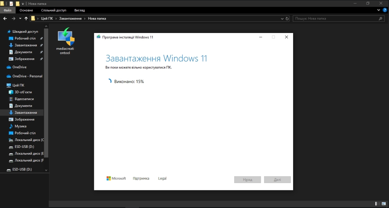Open Локальний диск (C:) under Цей ПК

(x=29, y=140)
